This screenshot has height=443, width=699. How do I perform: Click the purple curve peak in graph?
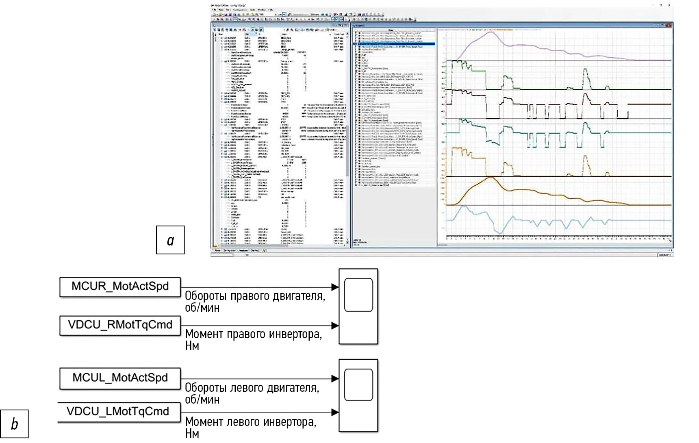[x=491, y=33]
